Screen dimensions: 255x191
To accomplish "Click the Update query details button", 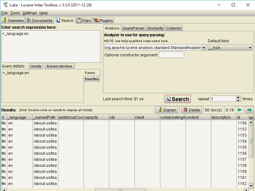I will coord(36,66).
